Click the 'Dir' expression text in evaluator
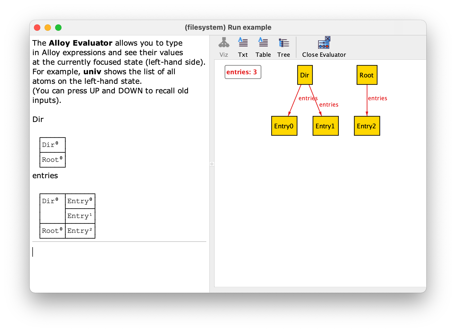 (x=38, y=119)
